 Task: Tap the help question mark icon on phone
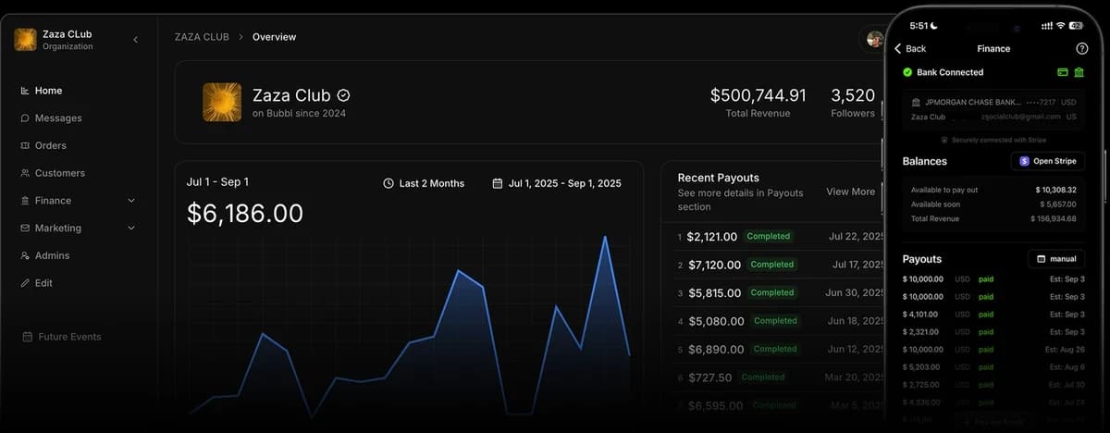[x=1082, y=48]
